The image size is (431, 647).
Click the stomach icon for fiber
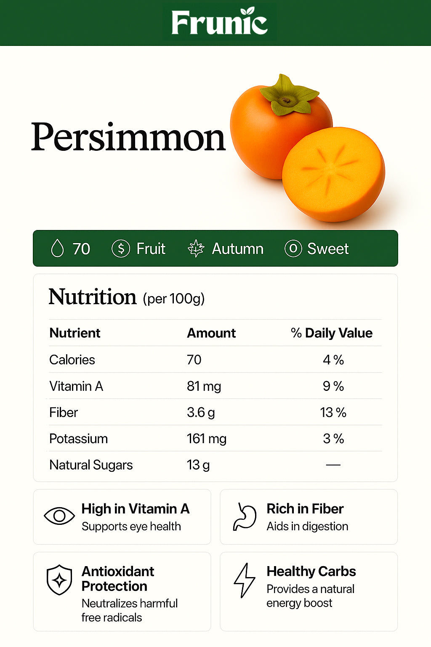245,516
